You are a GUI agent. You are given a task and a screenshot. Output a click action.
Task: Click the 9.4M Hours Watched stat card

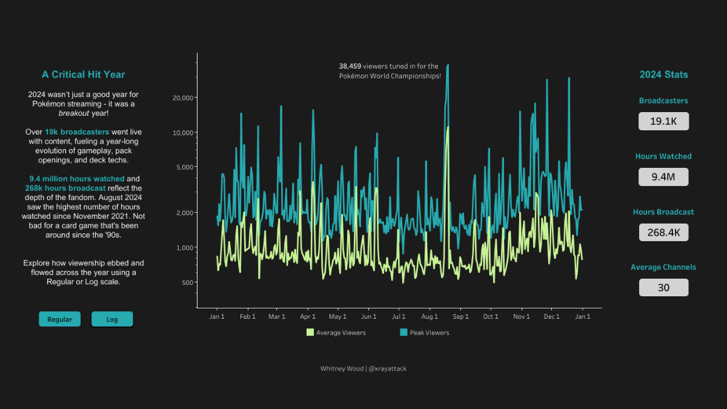663,177
